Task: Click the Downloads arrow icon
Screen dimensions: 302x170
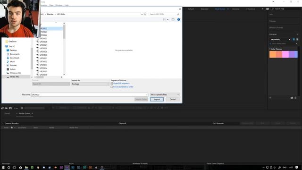Action: (x=8, y=58)
